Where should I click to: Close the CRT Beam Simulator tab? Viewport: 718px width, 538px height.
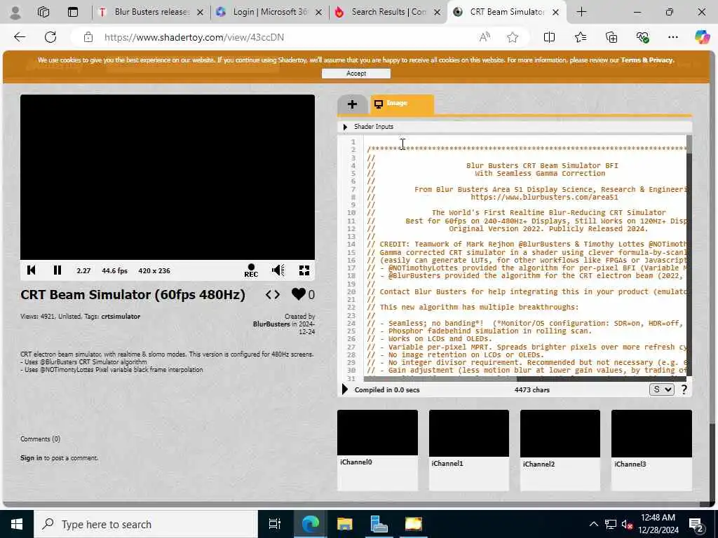coord(555,13)
